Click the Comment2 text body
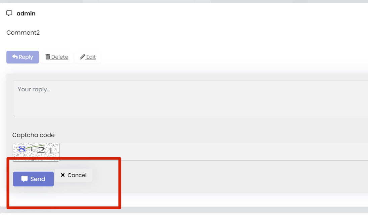 click(23, 32)
